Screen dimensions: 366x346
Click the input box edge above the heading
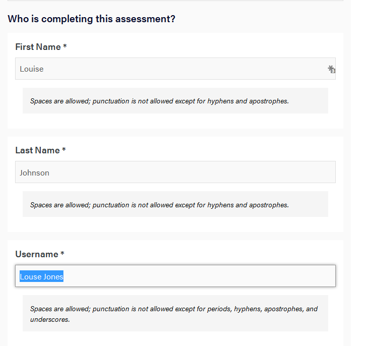pos(175,1)
